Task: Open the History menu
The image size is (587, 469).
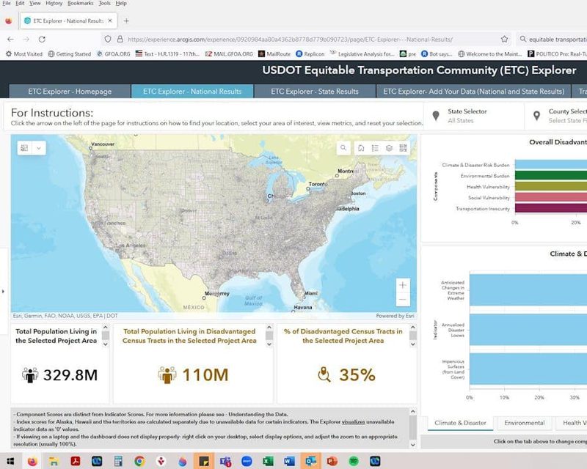Action: (54, 4)
